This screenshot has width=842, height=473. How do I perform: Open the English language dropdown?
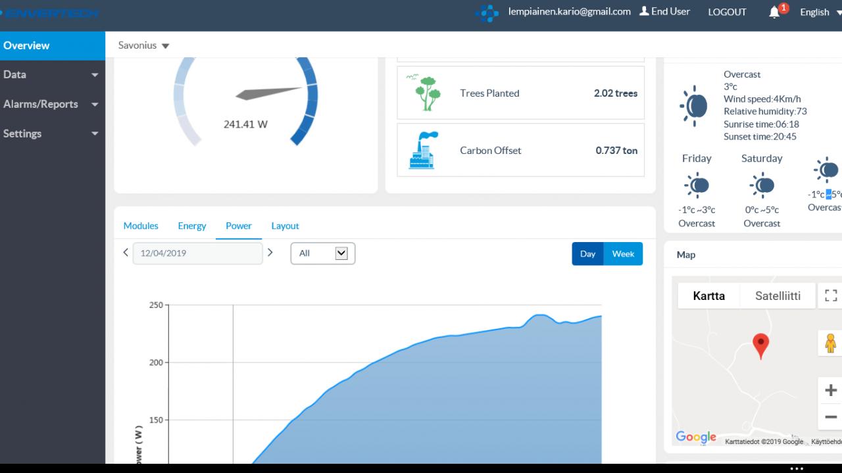point(820,12)
